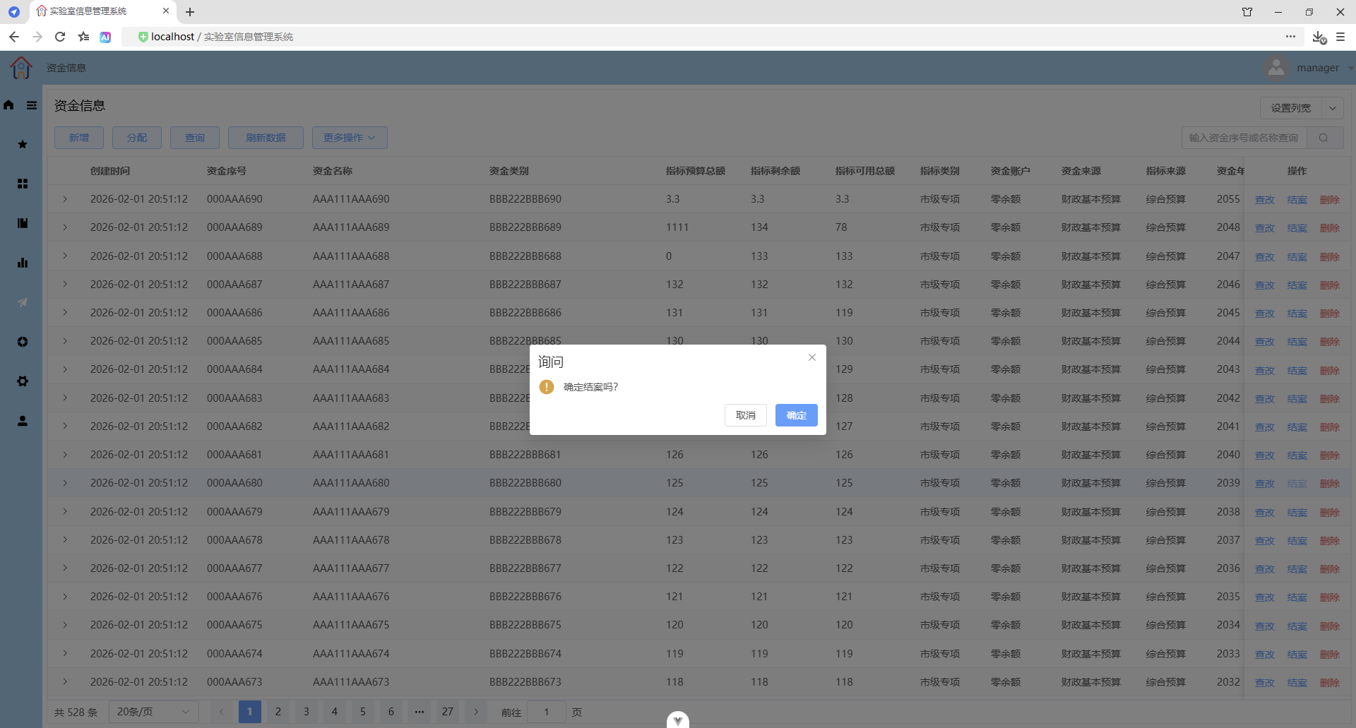Click 查改 link for row 000AAA690
Viewport: 1356px width, 728px height.
[x=1264, y=200]
